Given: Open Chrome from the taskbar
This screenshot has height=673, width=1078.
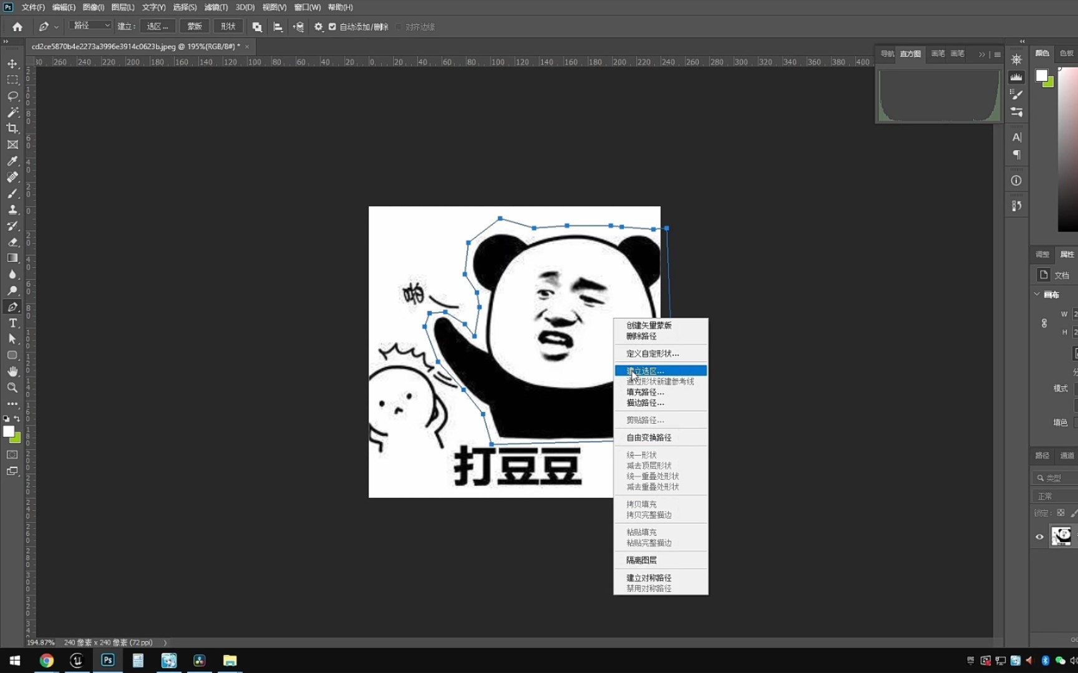Looking at the screenshot, I should (47, 661).
